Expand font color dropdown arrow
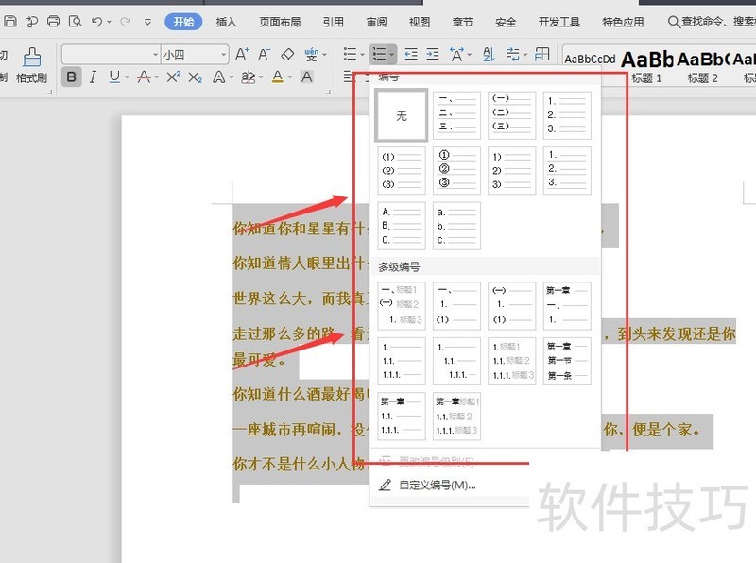 click(x=290, y=77)
